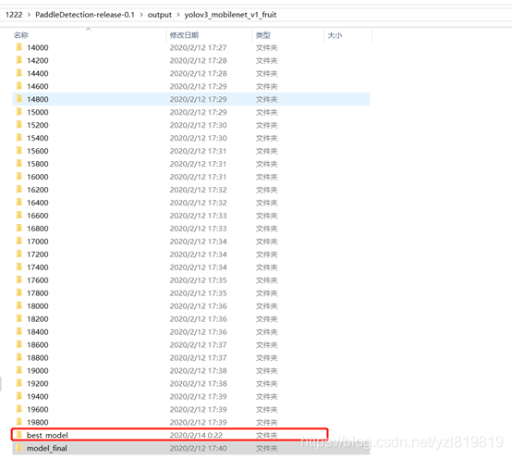Select the folder icon for model_final
Screen dimensions: 512x459
[x=19, y=448]
